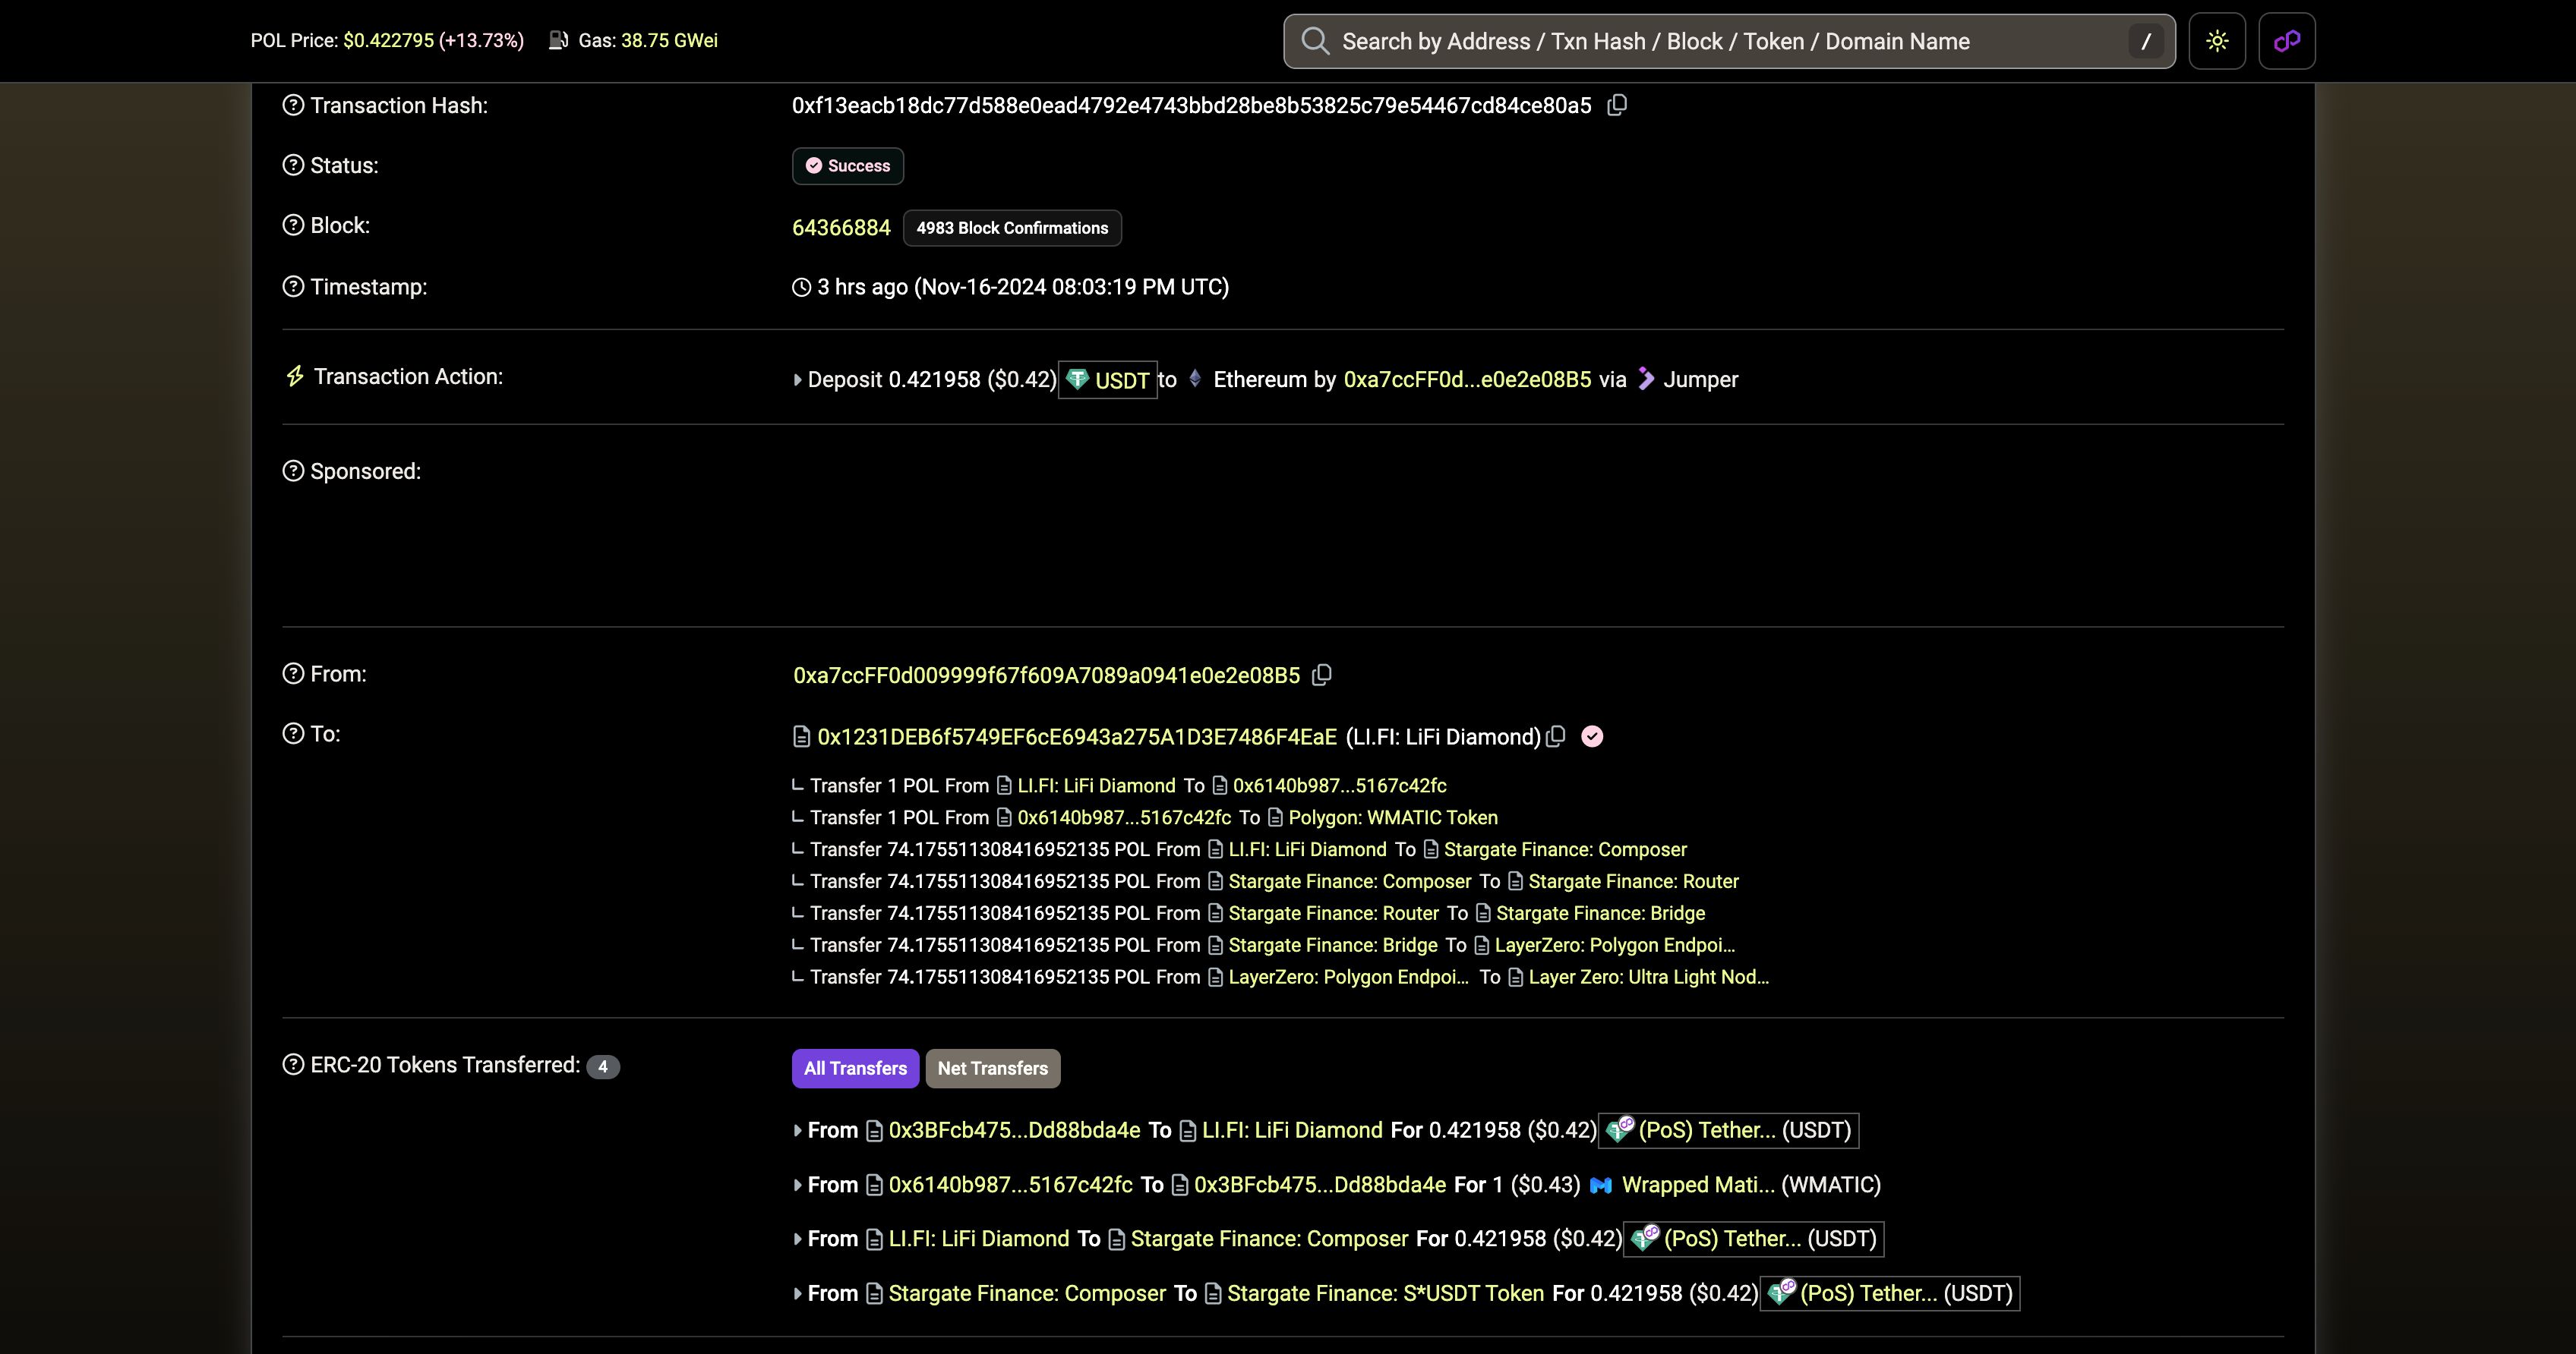
Task: Copy the From address
Action: click(1322, 675)
